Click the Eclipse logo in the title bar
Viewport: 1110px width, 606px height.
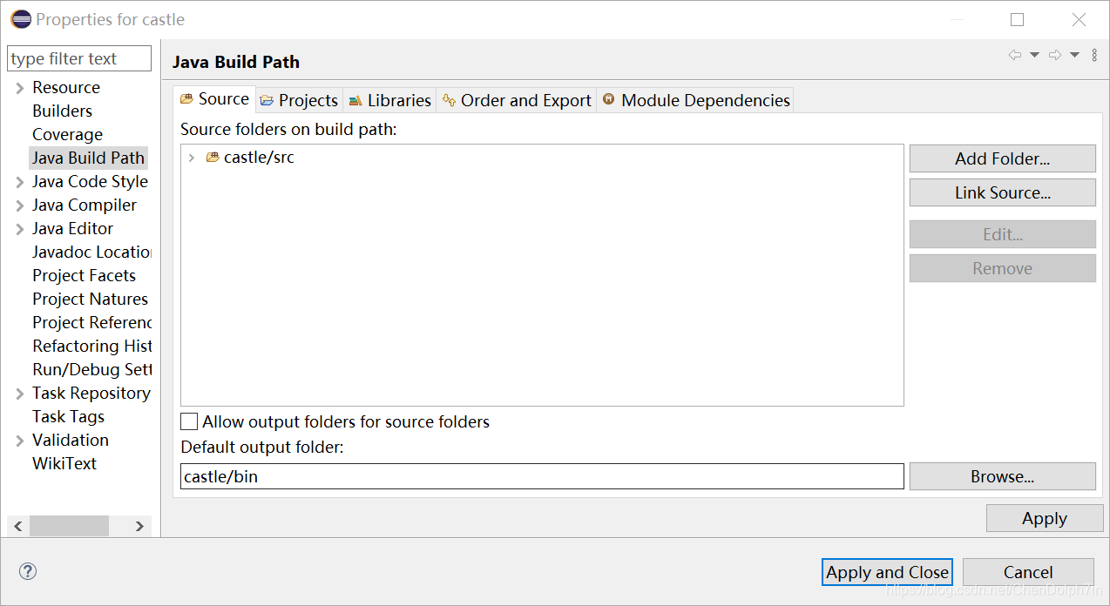pos(19,18)
